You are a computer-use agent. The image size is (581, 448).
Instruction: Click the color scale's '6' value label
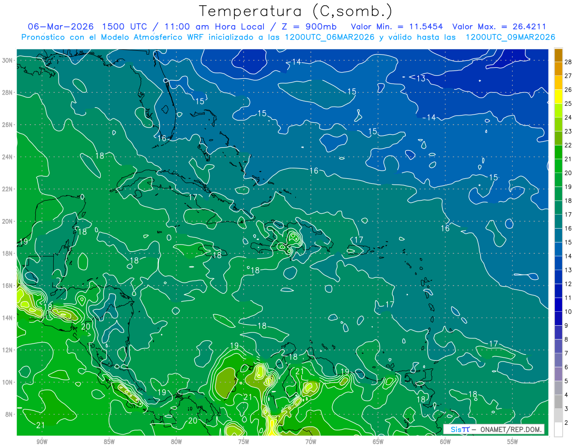pos(566,367)
